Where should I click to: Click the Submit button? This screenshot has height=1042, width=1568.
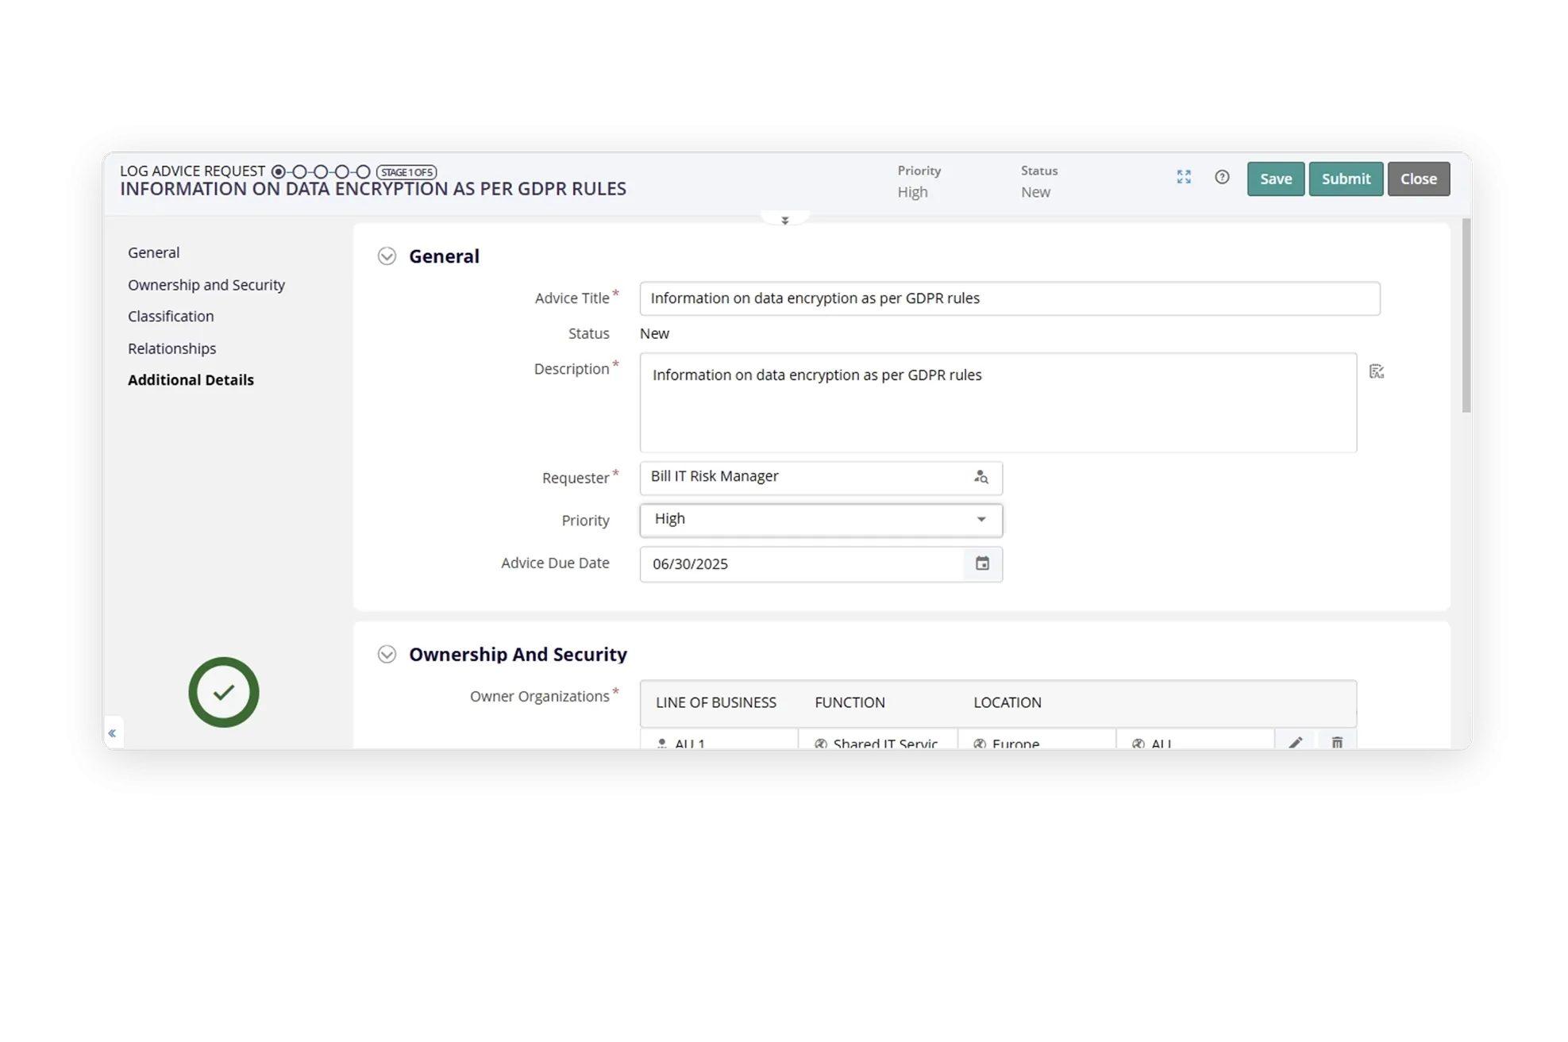(x=1346, y=179)
